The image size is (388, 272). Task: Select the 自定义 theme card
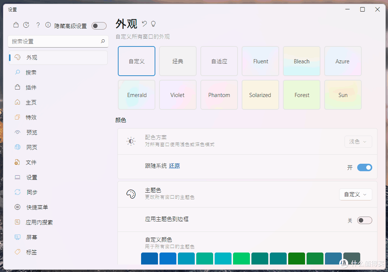(x=137, y=61)
